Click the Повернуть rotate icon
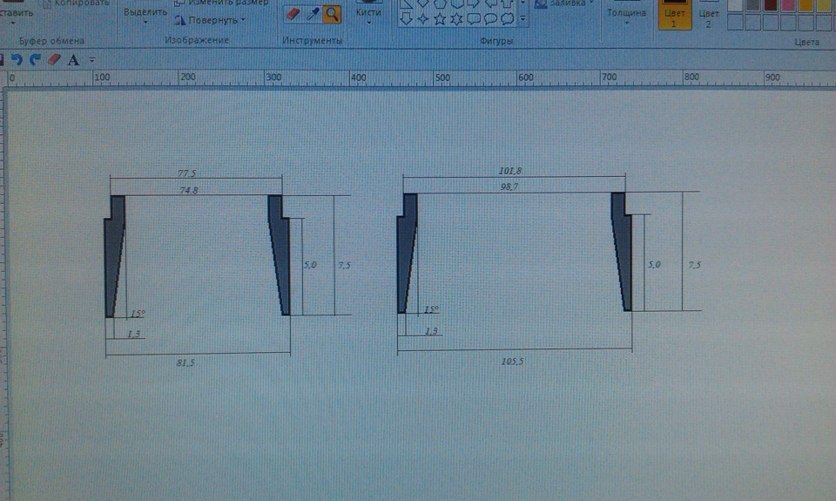 (x=180, y=20)
